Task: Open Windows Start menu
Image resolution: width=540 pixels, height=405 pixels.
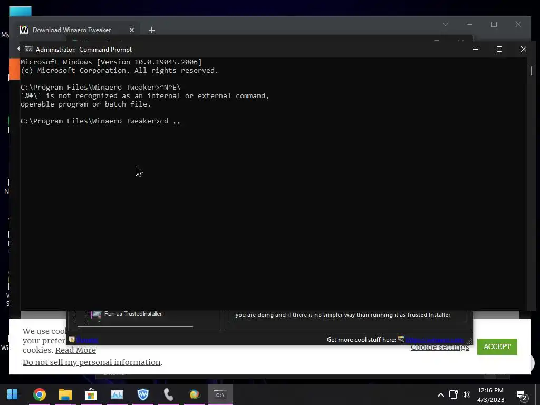Action: (x=13, y=394)
